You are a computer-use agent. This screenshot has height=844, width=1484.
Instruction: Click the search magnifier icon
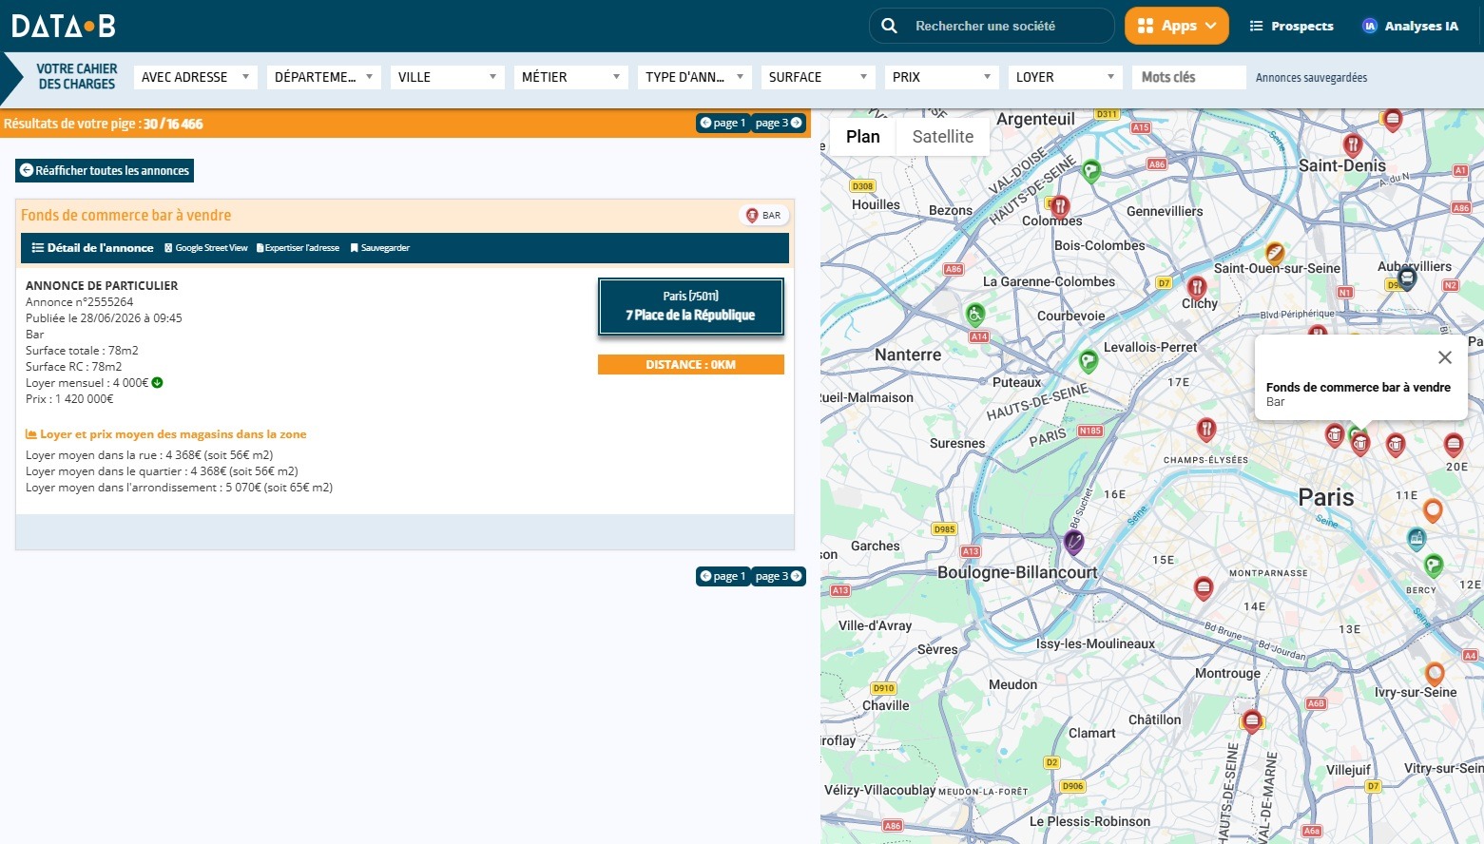tap(889, 26)
